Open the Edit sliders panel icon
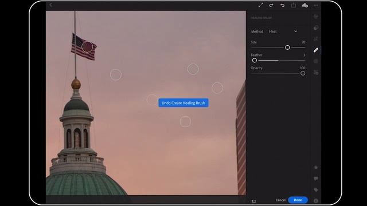Image resolution: width=367 pixels, height=206 pixels. click(x=316, y=17)
